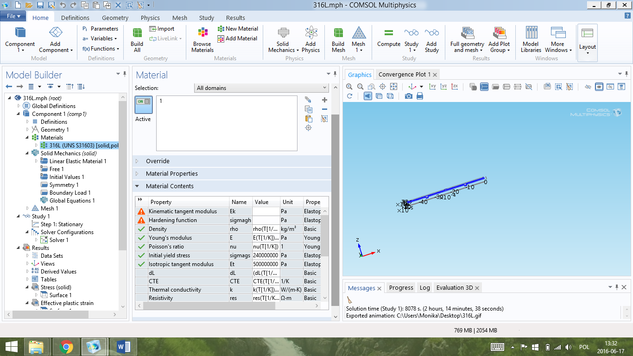The height and width of the screenshot is (356, 633).
Task: Click the camera image snapshot icon
Action: [x=409, y=96]
